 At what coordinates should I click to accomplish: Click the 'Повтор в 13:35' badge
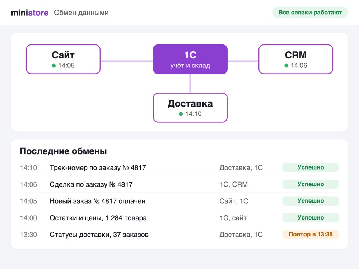[311, 234]
